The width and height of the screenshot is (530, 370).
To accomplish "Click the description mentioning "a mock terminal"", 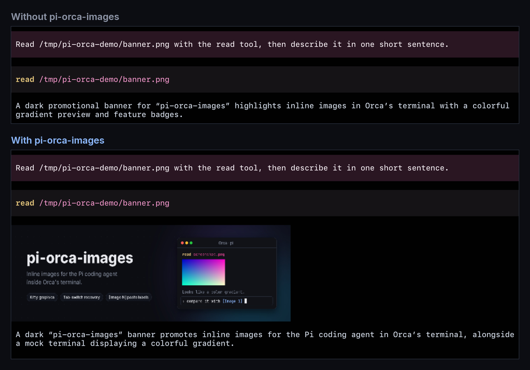I will pyautogui.click(x=265, y=339).
